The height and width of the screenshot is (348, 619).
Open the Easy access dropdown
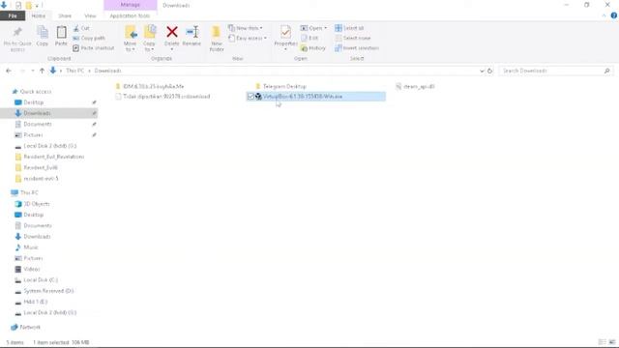click(x=248, y=39)
